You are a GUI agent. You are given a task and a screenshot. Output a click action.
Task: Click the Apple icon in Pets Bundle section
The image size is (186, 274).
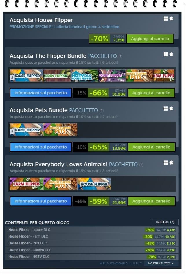click(x=171, y=108)
